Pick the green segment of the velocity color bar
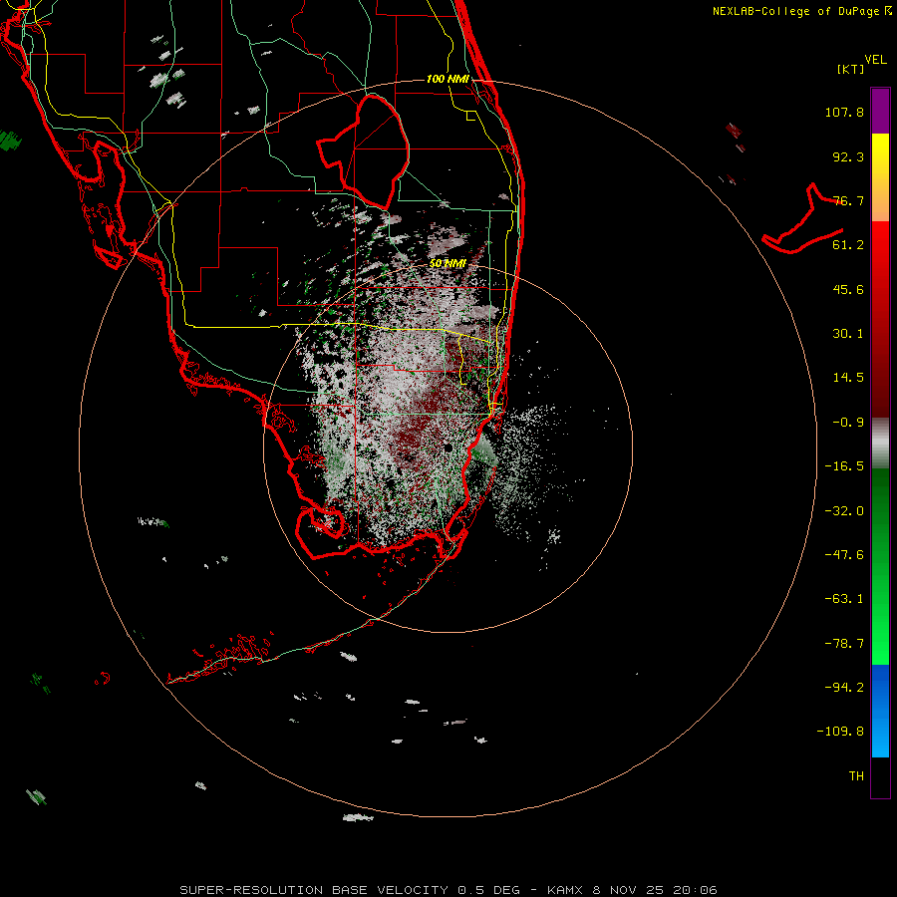 pos(880,566)
